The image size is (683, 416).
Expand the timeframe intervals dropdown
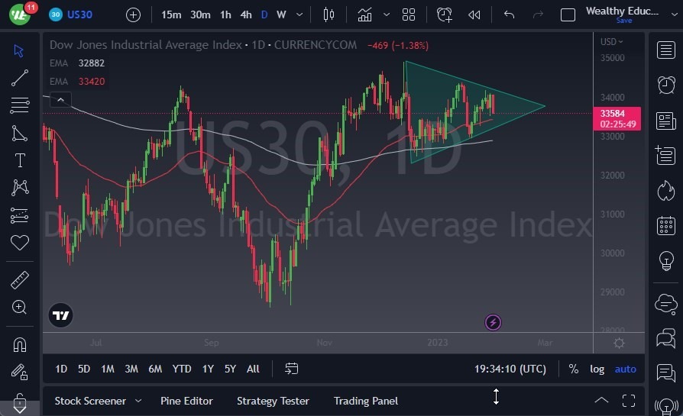[299, 15]
